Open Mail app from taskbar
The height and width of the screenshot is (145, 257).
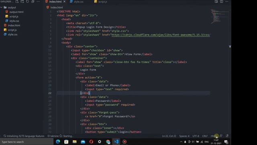(83, 142)
